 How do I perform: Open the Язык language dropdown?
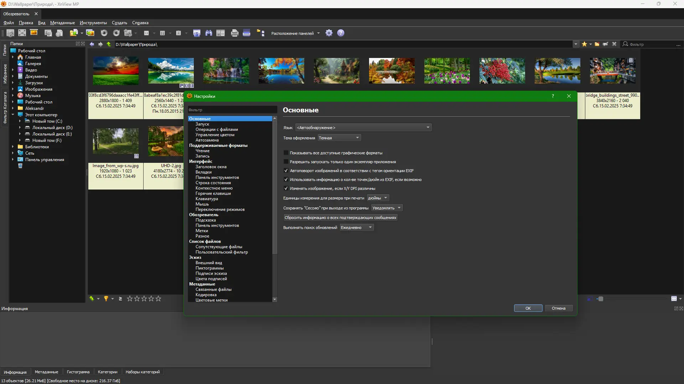click(x=363, y=128)
